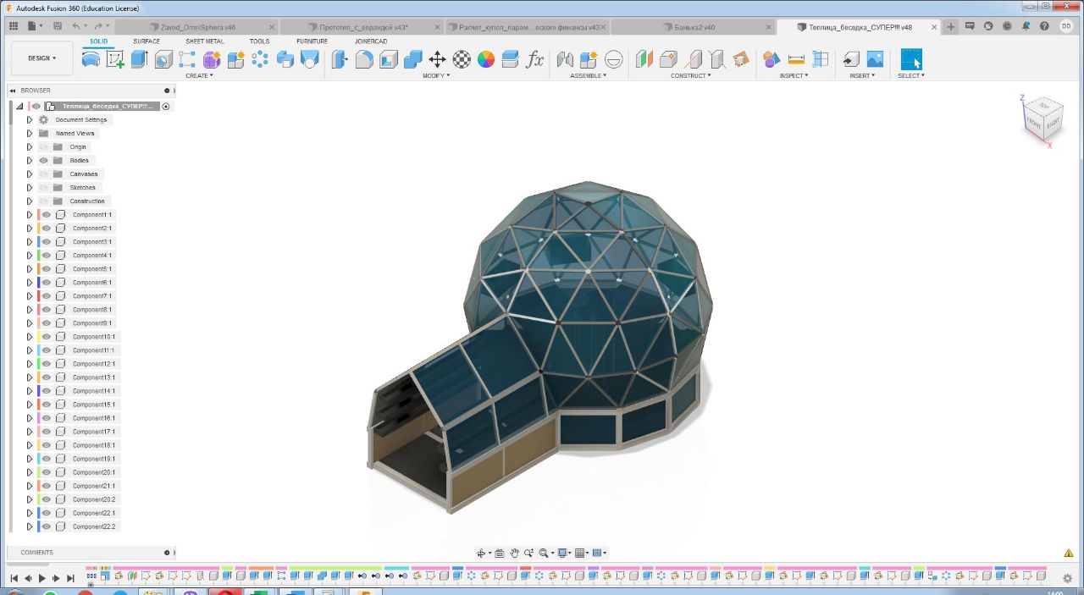Click the Shell tool icon

[x=389, y=59]
